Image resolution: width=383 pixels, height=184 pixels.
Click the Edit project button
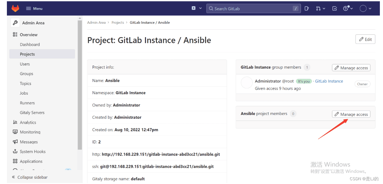coord(365,39)
